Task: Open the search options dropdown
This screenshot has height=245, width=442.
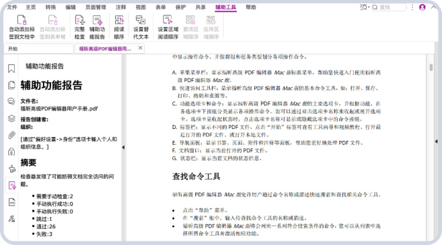Action: (365, 7)
